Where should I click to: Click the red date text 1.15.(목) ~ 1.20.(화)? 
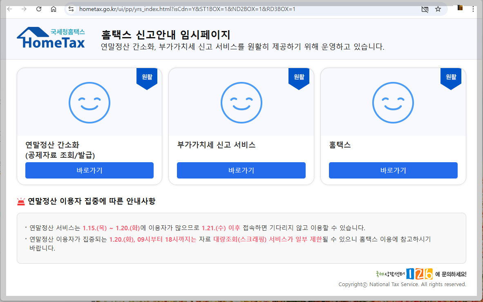[111, 228]
